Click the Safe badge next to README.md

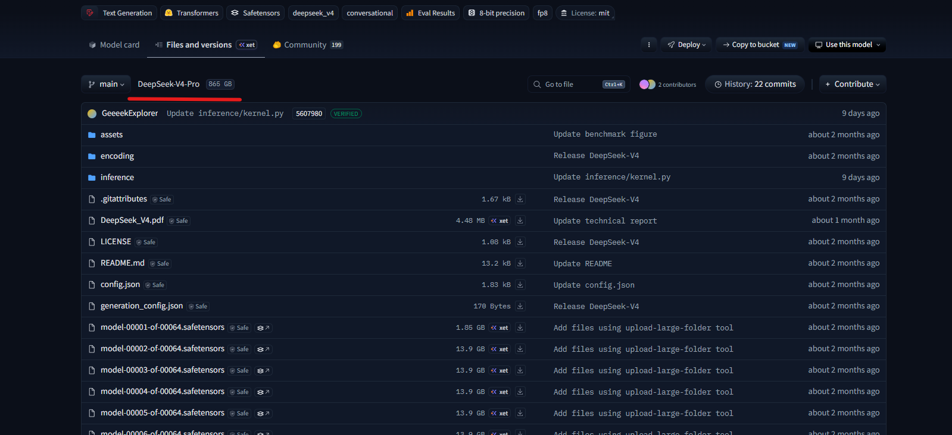(x=160, y=264)
